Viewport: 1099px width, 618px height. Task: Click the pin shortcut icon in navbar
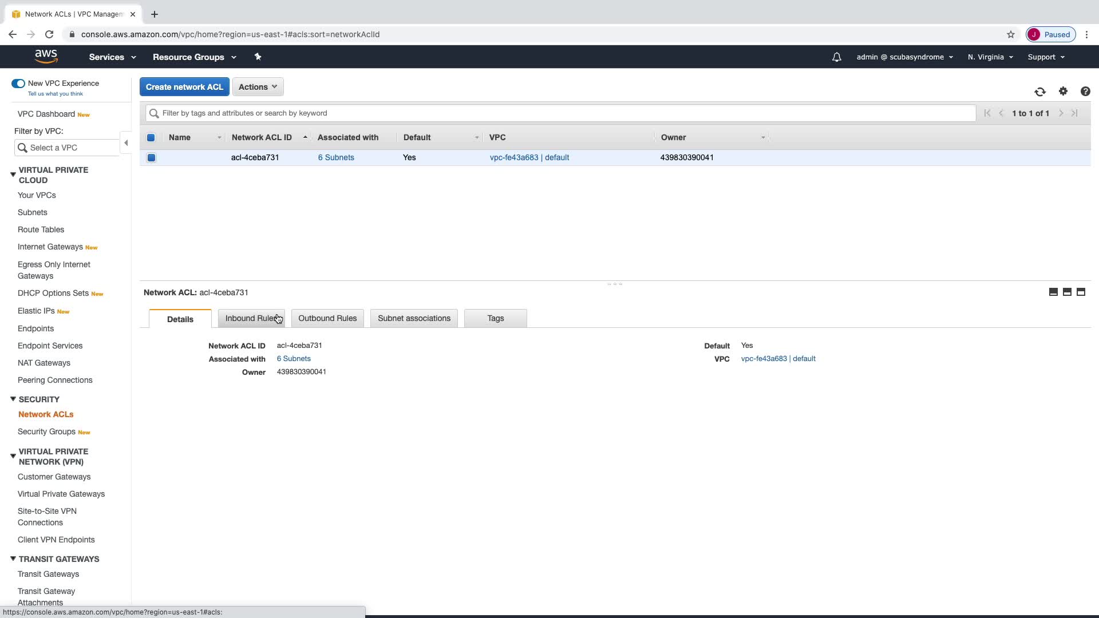point(258,57)
